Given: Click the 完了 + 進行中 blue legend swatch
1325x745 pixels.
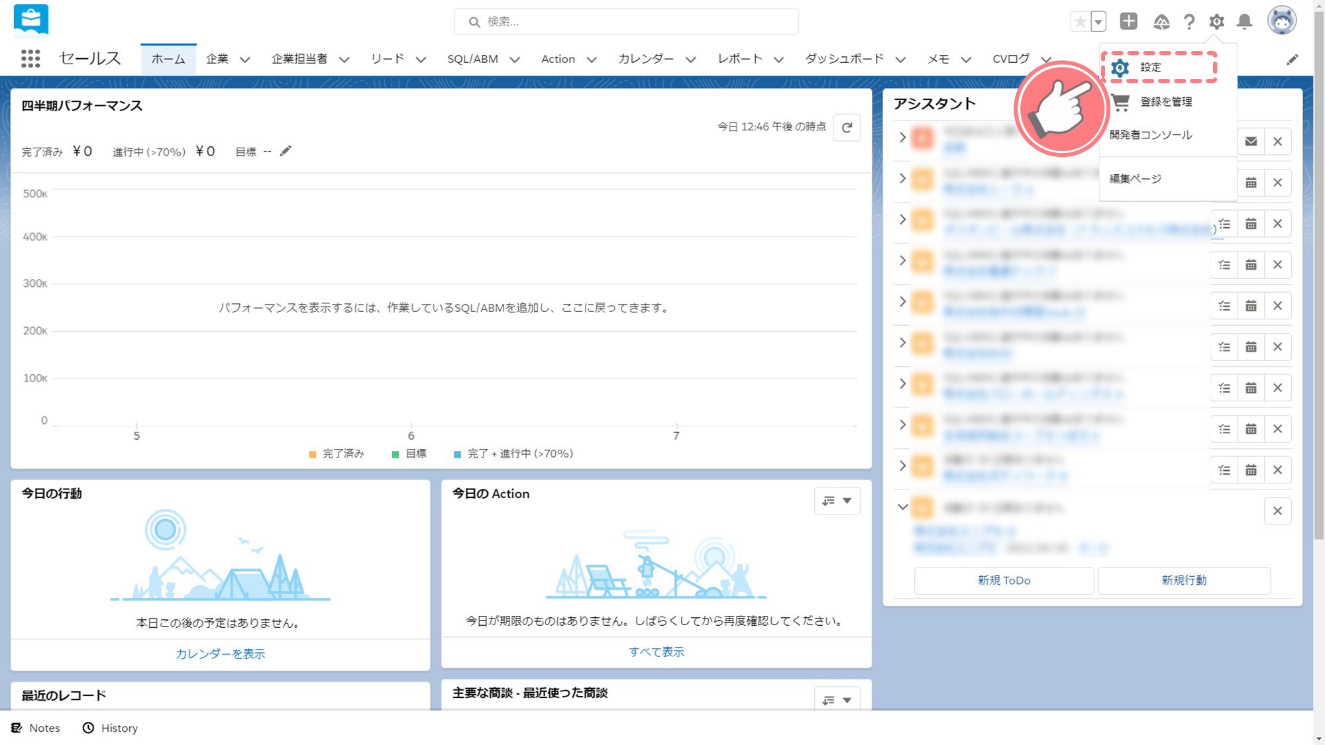Looking at the screenshot, I should [457, 454].
